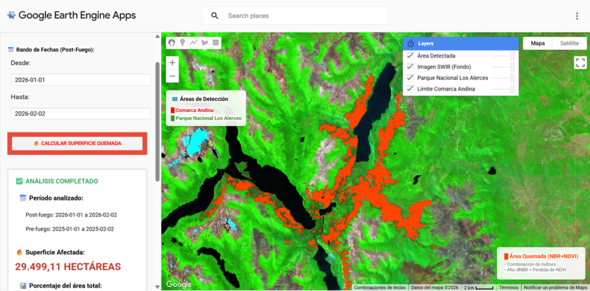The height and width of the screenshot is (291, 590).
Task: Select the draw polygon shape tool
Action: point(205,43)
